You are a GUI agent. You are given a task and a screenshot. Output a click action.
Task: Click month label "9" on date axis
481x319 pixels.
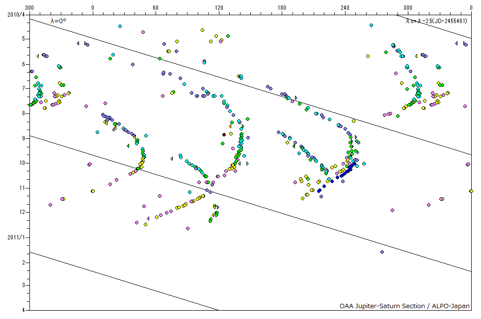tap(24, 138)
